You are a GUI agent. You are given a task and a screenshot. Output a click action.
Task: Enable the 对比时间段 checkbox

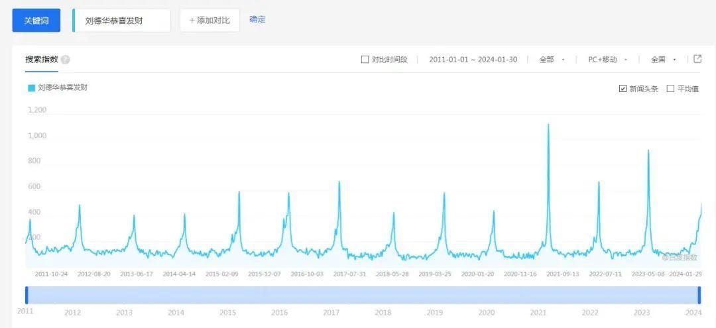(365, 60)
